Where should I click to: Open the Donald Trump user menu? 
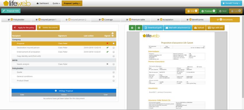pos(231,3)
